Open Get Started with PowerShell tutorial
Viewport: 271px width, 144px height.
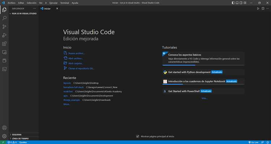(x=203, y=91)
